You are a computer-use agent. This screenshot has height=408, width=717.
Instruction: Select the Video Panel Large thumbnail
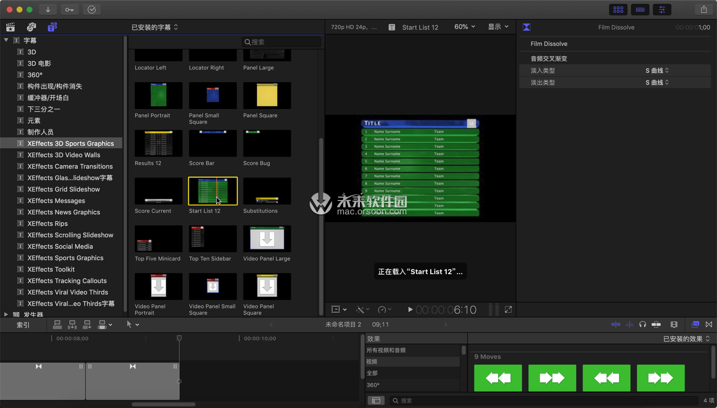point(267,239)
